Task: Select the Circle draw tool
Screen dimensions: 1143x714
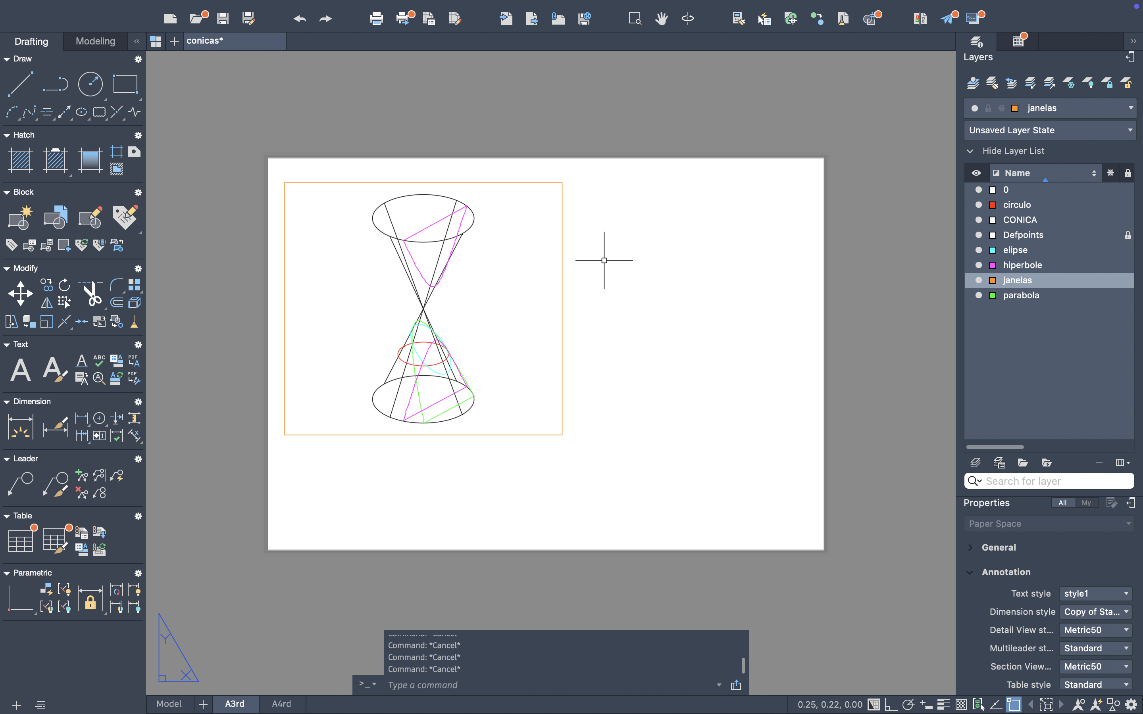Action: click(x=90, y=84)
